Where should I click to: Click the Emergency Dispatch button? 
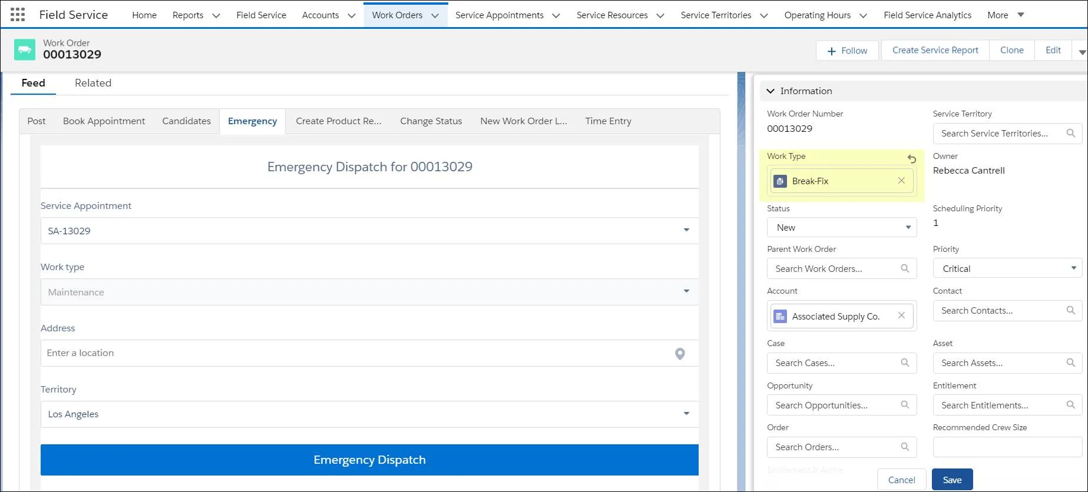click(x=369, y=460)
